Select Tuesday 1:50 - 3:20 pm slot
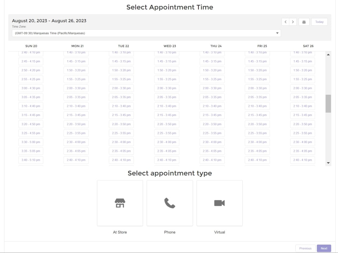Viewport: 338px width, 253px height. tap(121, 71)
